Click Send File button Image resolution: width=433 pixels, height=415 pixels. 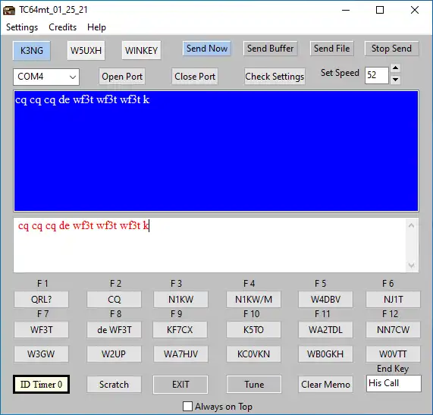pyautogui.click(x=331, y=49)
